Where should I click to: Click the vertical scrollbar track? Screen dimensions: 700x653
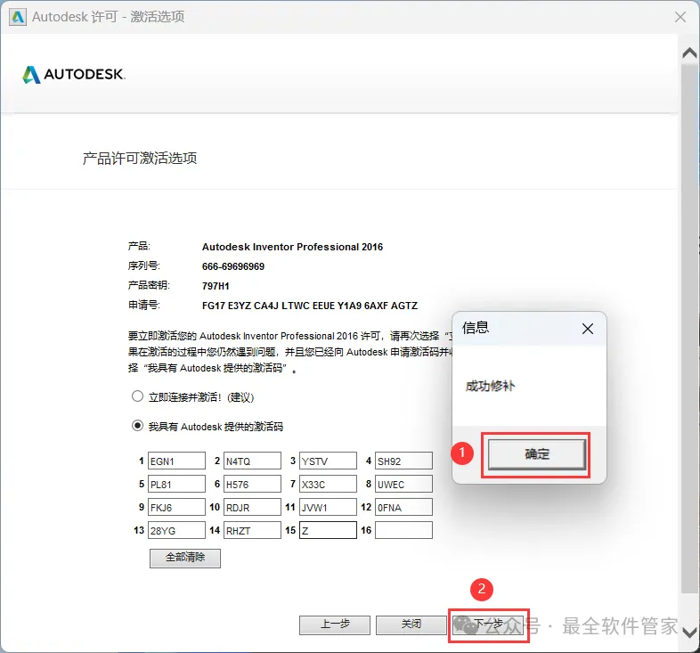(x=689, y=331)
